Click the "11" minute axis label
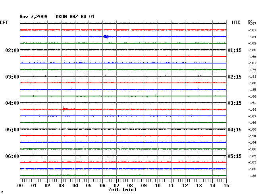Image resolution: width=258 pixels, height=196 pixels. point(171,186)
